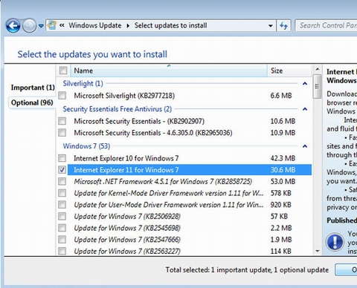Open the Important (1) tab

[33, 88]
